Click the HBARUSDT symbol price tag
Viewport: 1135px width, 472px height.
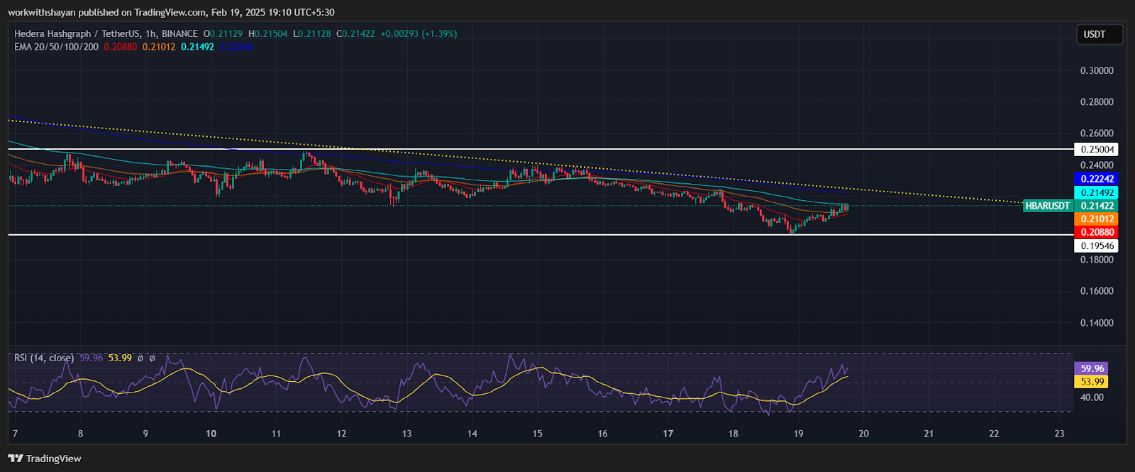1047,206
